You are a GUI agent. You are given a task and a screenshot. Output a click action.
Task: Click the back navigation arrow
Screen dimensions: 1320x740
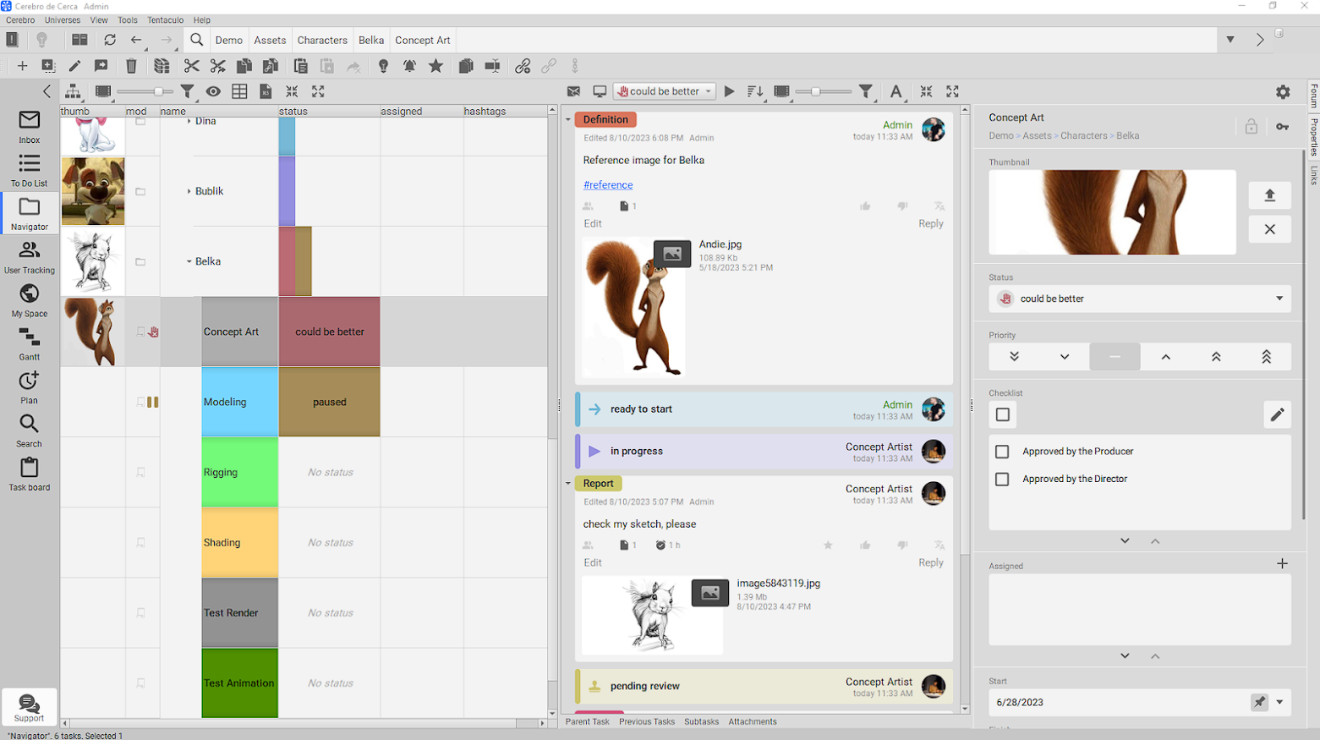(x=136, y=40)
